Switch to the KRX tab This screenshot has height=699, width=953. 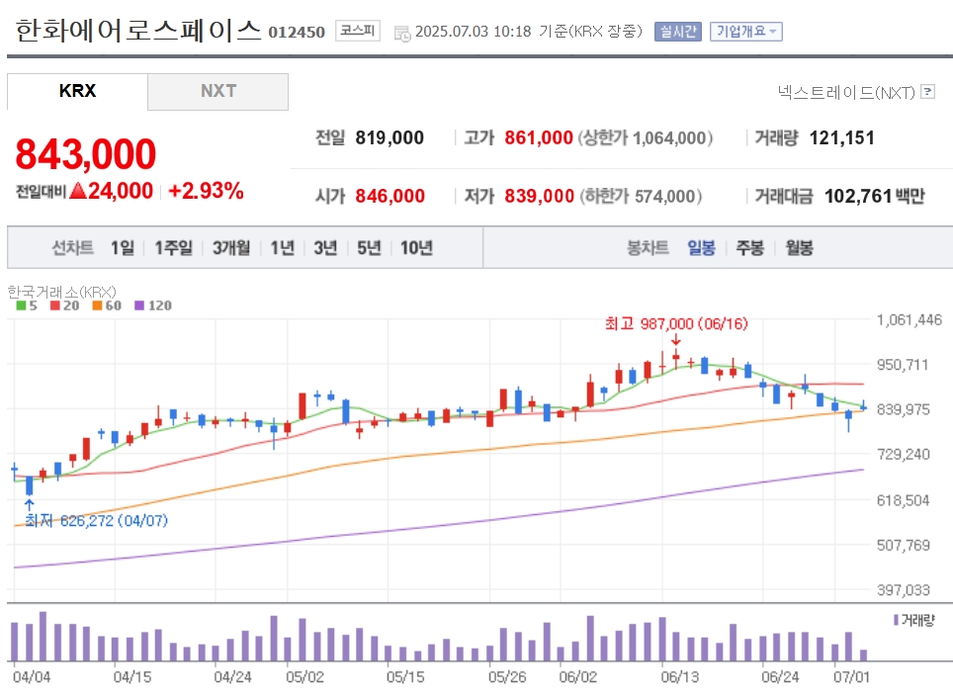tap(77, 91)
